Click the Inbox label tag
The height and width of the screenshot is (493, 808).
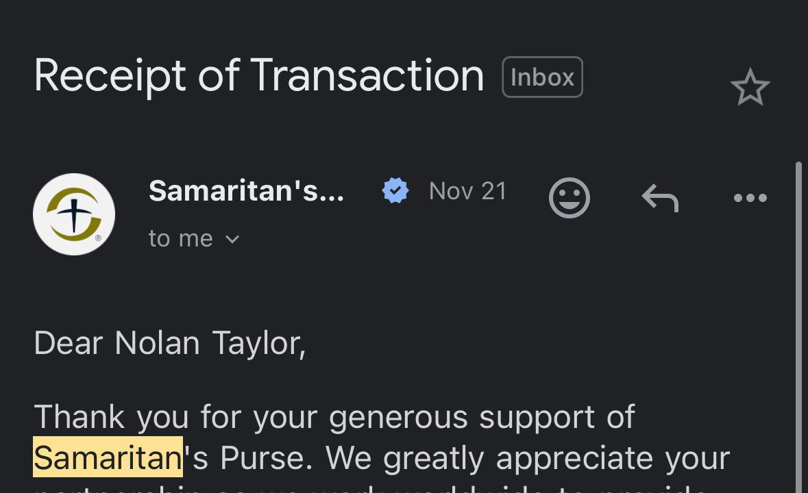pos(542,77)
